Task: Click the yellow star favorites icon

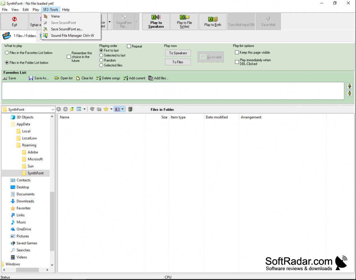Action: pos(106,109)
